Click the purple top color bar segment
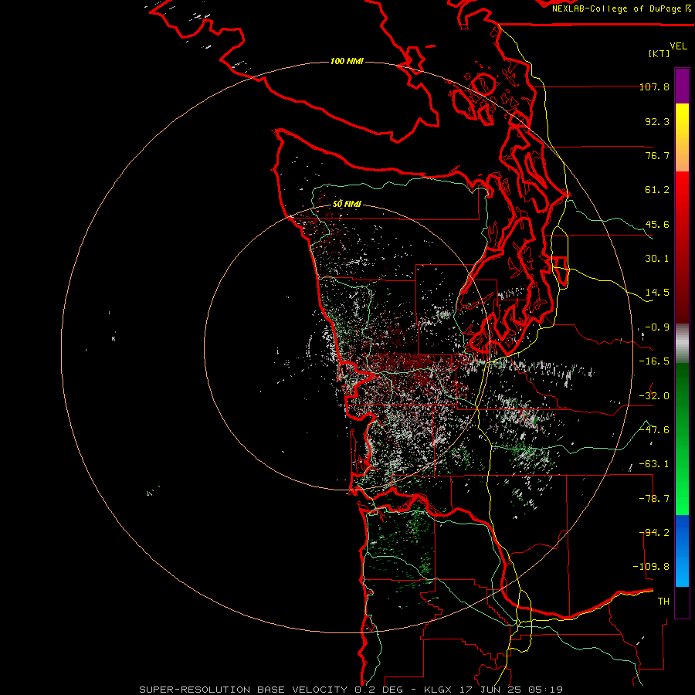The image size is (695, 695). (x=682, y=86)
